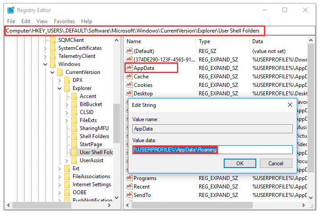Select the FileExts folder icon
Image resolution: width=320 pixels, height=217 pixels.
[x=74, y=120]
